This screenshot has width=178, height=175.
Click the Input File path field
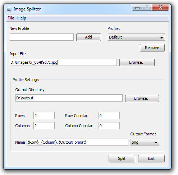(x=63, y=62)
